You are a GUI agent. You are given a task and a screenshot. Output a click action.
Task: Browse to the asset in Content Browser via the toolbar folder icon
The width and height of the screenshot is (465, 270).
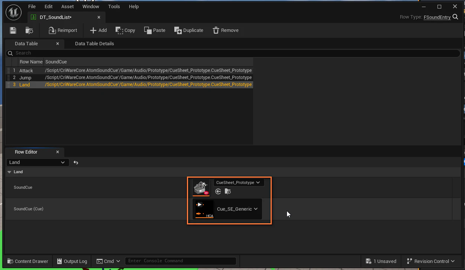click(x=29, y=30)
